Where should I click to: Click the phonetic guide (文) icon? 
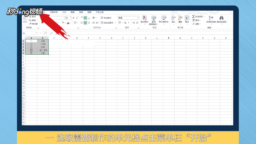[x=75, y=23]
